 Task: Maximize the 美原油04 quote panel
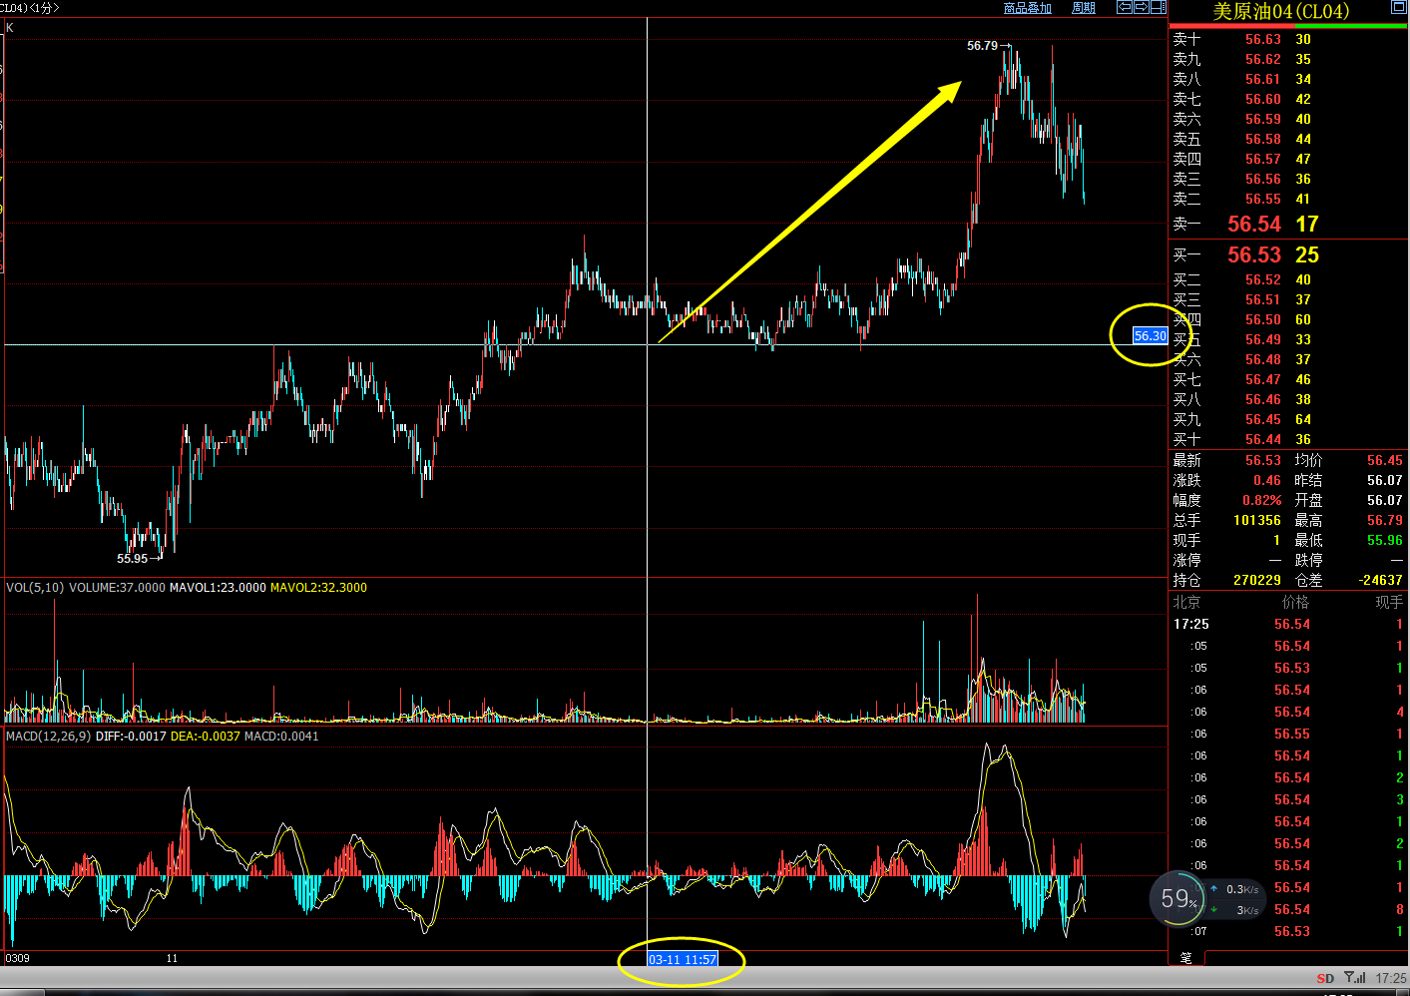(1398, 7)
